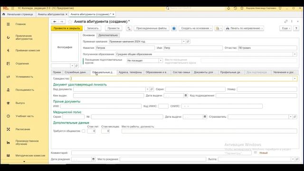Go to Начальная страница home tab

(x=18, y=14)
